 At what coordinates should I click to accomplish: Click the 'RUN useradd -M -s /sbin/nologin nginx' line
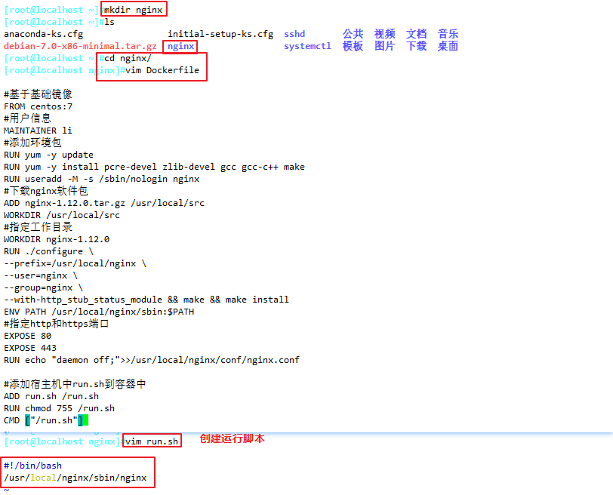coord(102,180)
